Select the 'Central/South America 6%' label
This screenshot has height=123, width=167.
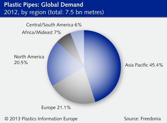[x=54, y=25]
